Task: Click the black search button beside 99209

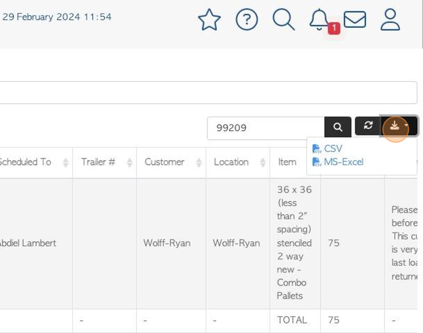Action: (x=338, y=127)
